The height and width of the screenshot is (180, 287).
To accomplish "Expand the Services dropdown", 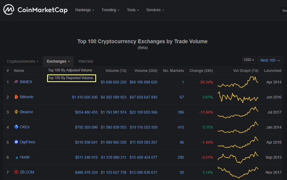I will pyautogui.click(x=155, y=10).
